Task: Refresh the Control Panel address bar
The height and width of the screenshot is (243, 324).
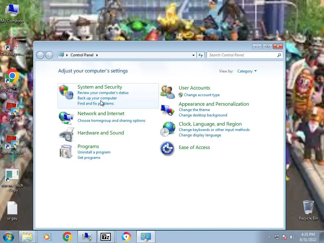Action: coord(200,55)
